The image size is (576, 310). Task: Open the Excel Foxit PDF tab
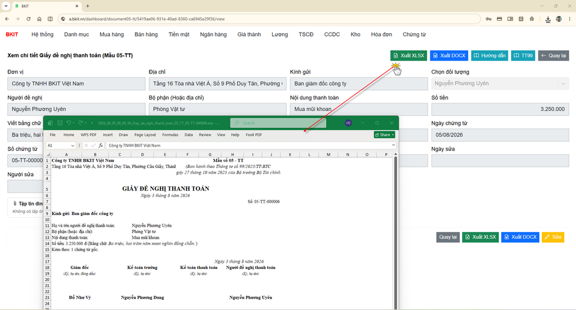[254, 135]
